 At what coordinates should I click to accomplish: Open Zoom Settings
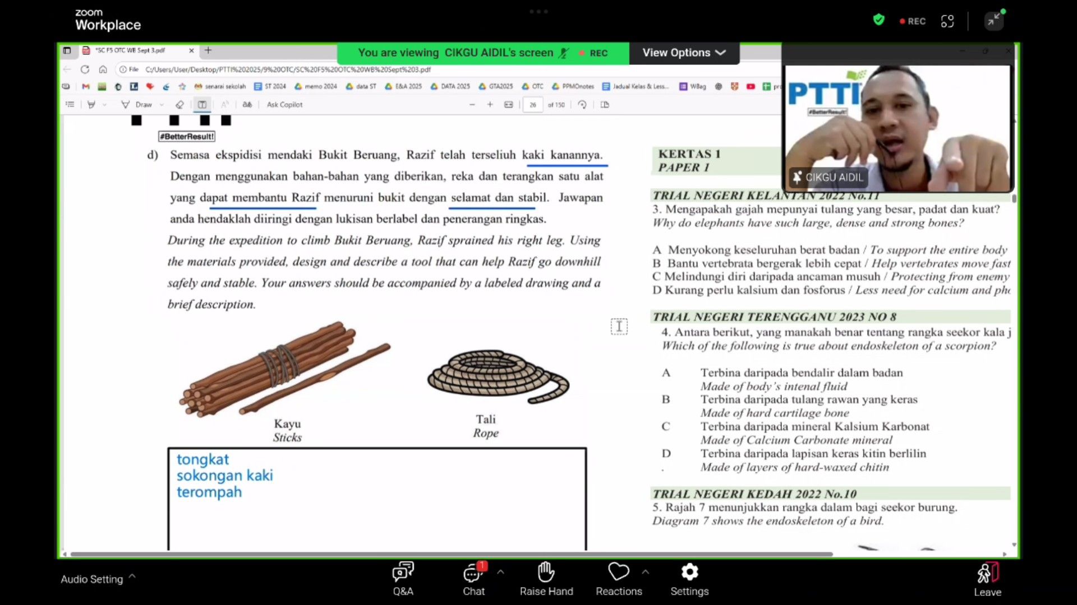[x=689, y=579]
